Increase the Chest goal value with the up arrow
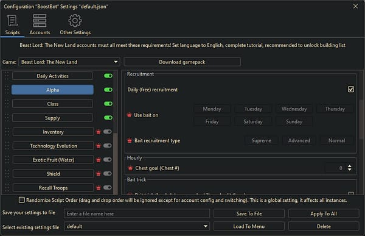This screenshot has height=236, width=365. [x=350, y=166]
